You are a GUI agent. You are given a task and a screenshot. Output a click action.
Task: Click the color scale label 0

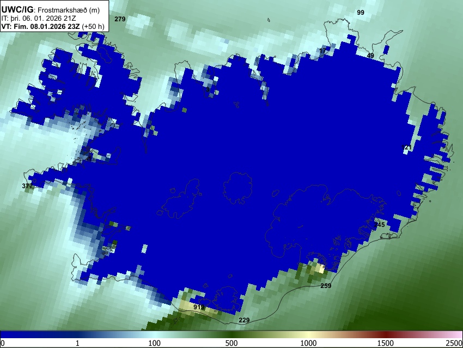point(3,343)
